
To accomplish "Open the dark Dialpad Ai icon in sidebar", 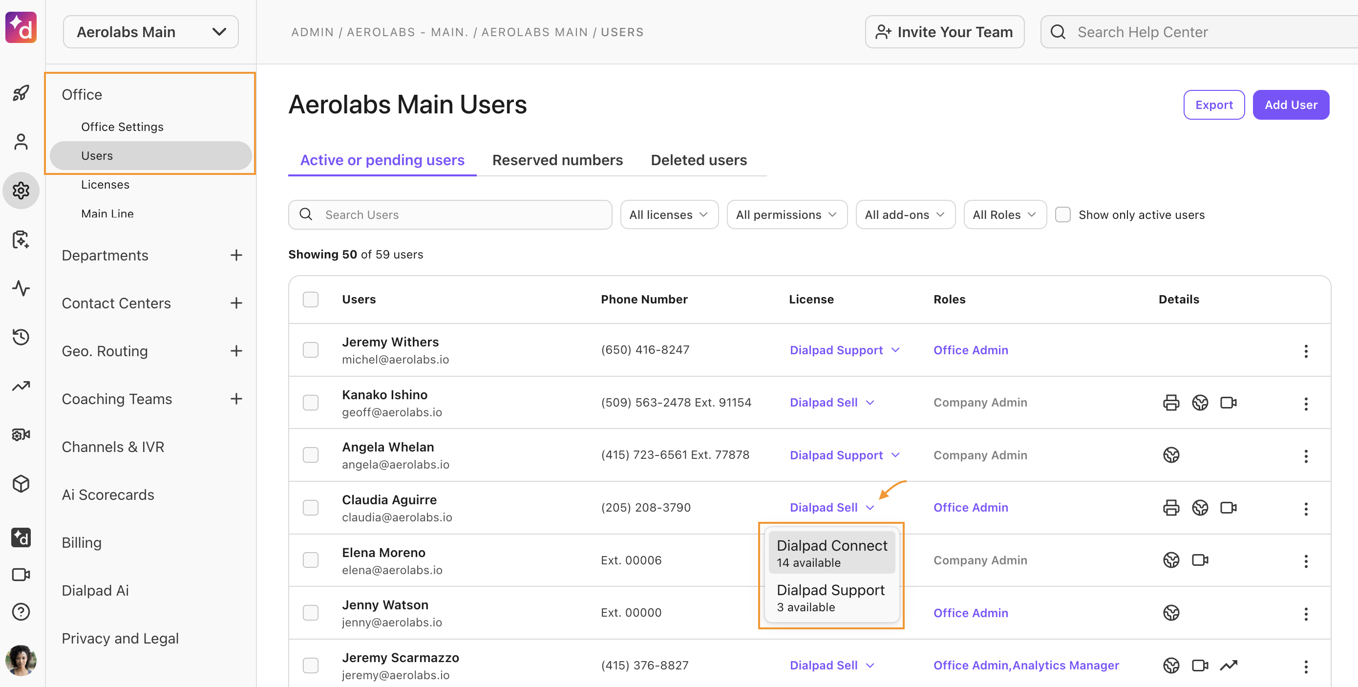I will click(x=21, y=537).
